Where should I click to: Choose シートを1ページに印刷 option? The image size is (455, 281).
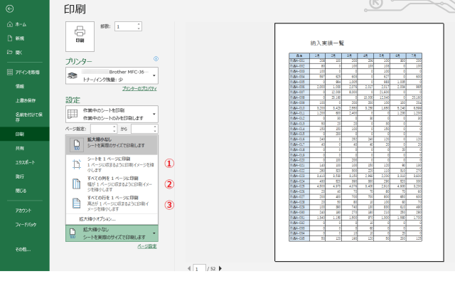pos(112,164)
